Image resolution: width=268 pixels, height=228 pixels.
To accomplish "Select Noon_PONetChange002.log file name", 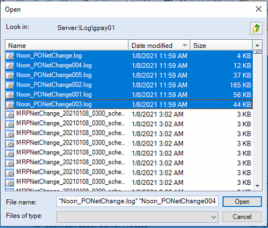I will point(54,85).
